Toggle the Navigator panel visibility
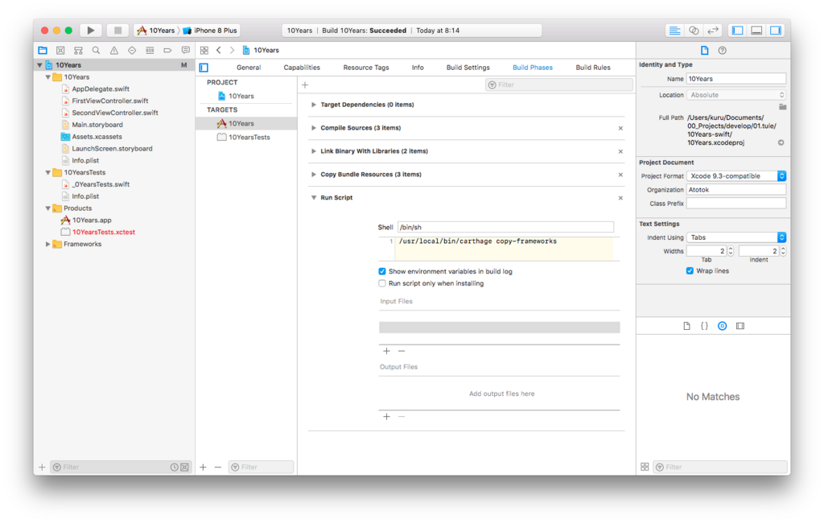The height and width of the screenshot is (523, 824). tap(738, 31)
